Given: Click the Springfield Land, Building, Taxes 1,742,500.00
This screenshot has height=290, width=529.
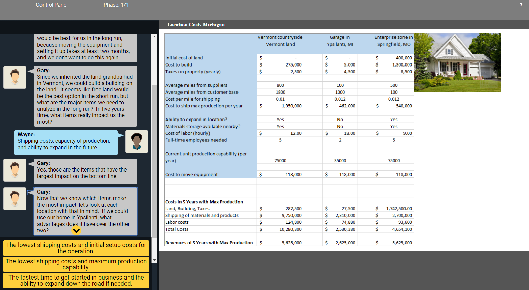Looking at the screenshot, I should coord(399,209).
